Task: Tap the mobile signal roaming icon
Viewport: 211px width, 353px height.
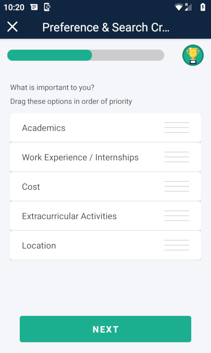Action: (x=188, y=7)
